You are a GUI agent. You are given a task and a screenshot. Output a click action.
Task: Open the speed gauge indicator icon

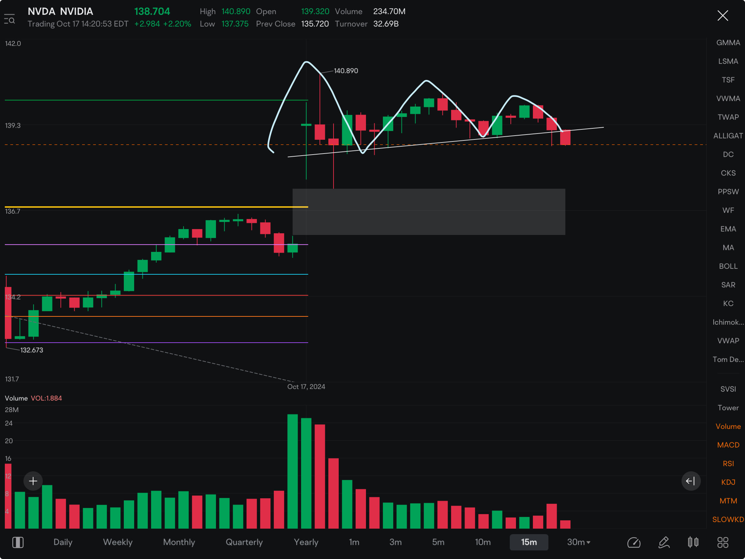point(634,542)
